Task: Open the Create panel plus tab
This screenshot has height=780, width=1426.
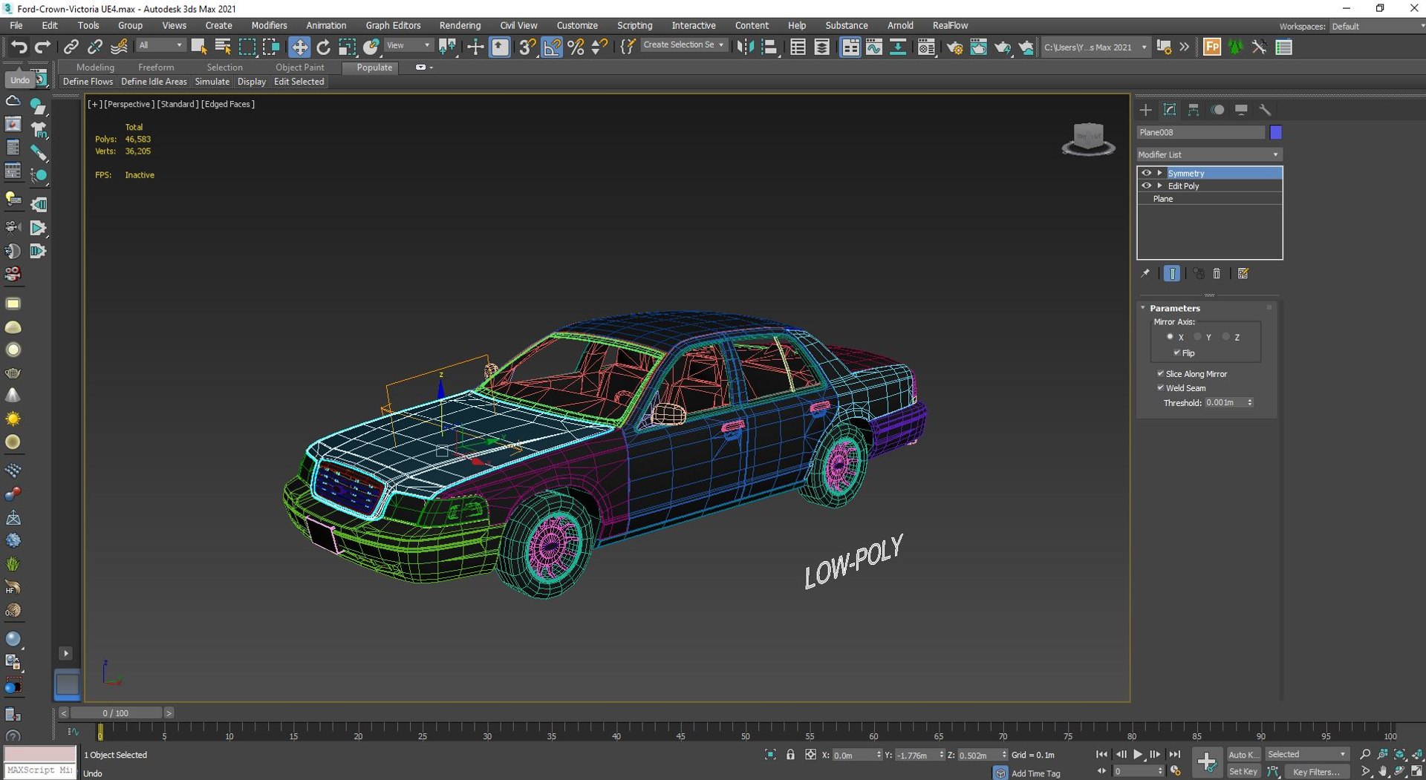Action: click(1145, 110)
